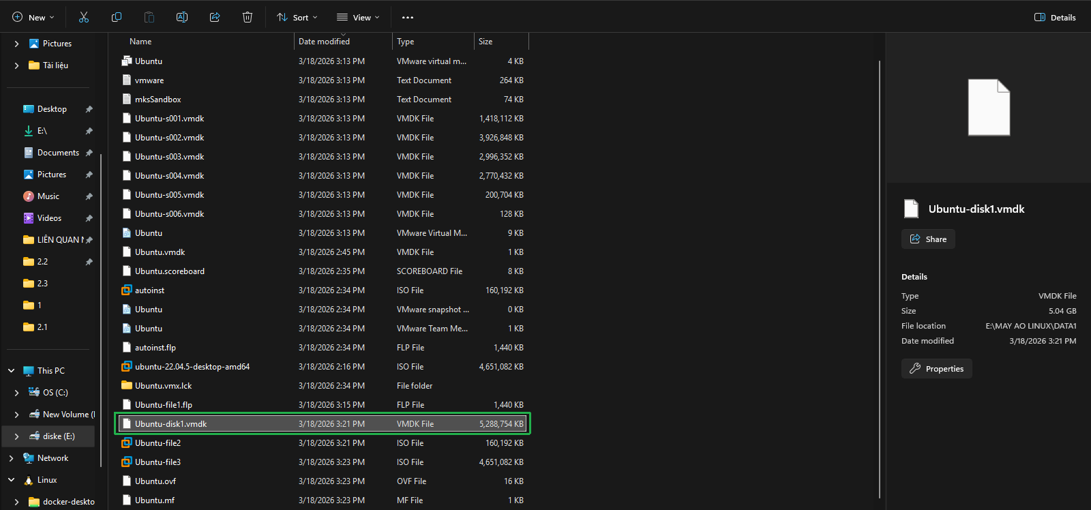Select the mksSandbox text document icon
The width and height of the screenshot is (1091, 510).
[127, 100]
